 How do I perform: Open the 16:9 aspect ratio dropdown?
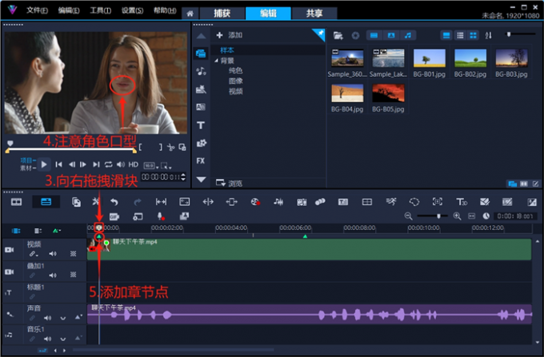pos(151,166)
